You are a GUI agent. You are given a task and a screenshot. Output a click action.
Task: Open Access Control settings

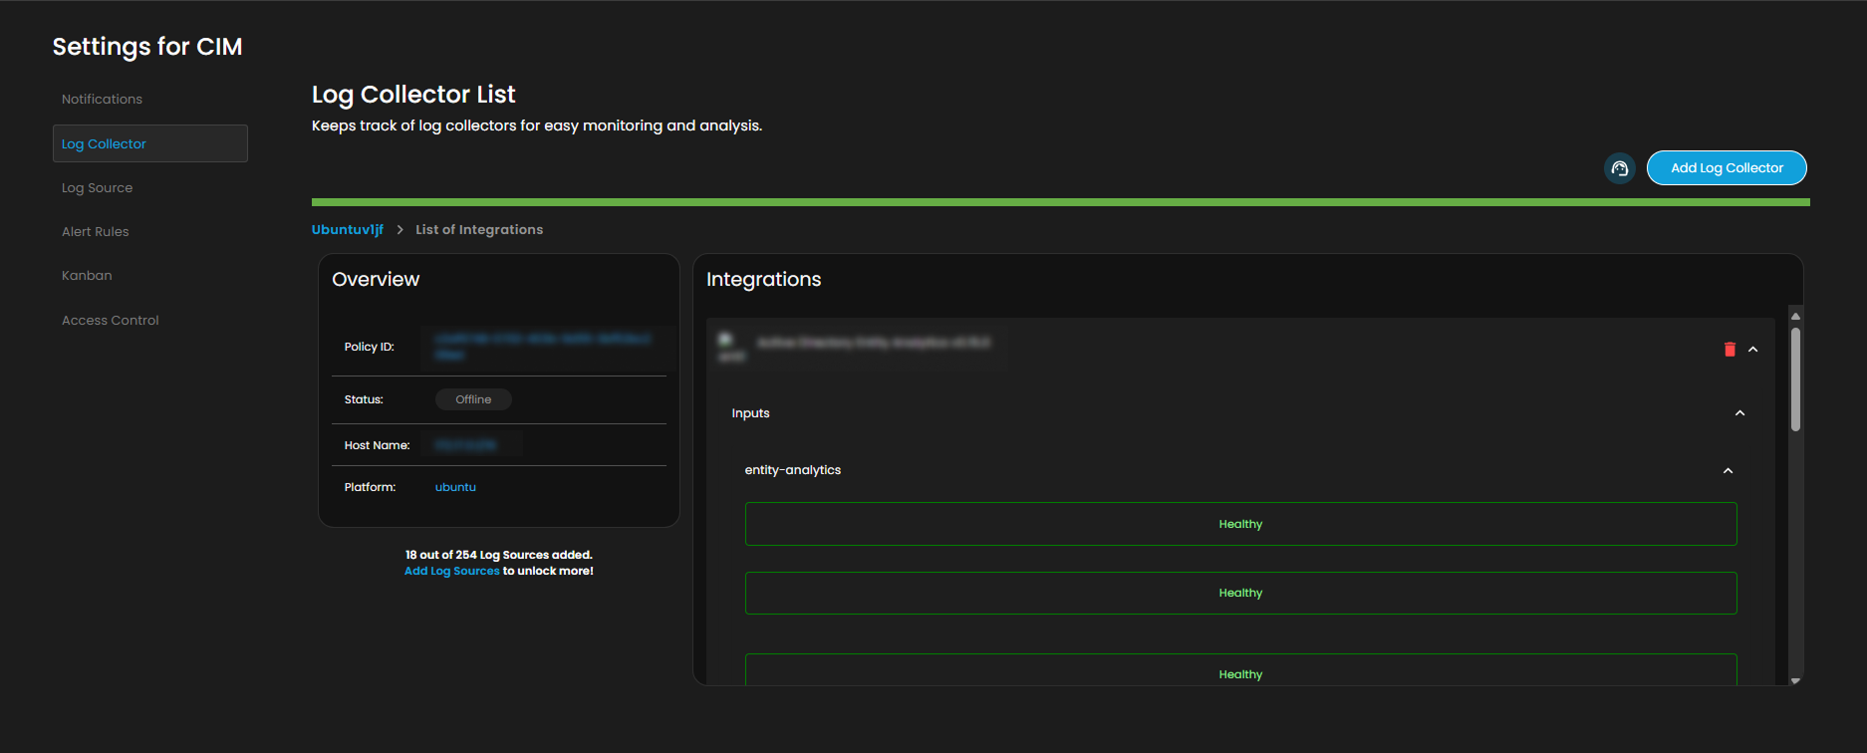pyautogui.click(x=110, y=321)
